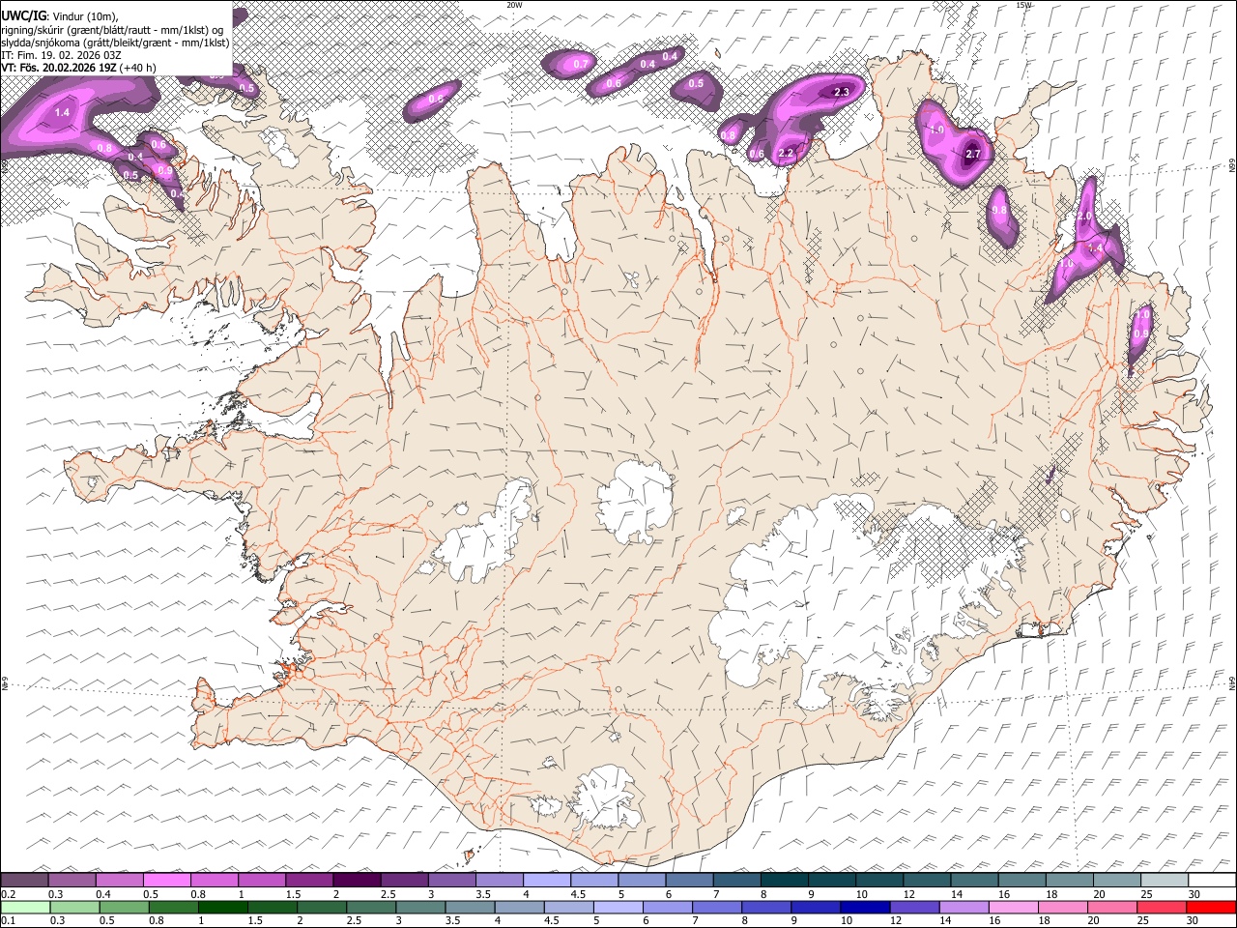Click the pale green 0.1–0.3 swatch on lower scale
Viewport: 1237px width, 928px height.
24,908
